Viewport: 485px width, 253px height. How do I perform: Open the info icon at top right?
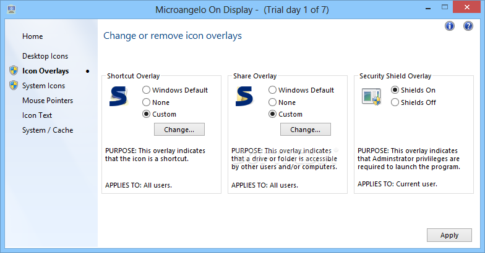click(x=450, y=26)
